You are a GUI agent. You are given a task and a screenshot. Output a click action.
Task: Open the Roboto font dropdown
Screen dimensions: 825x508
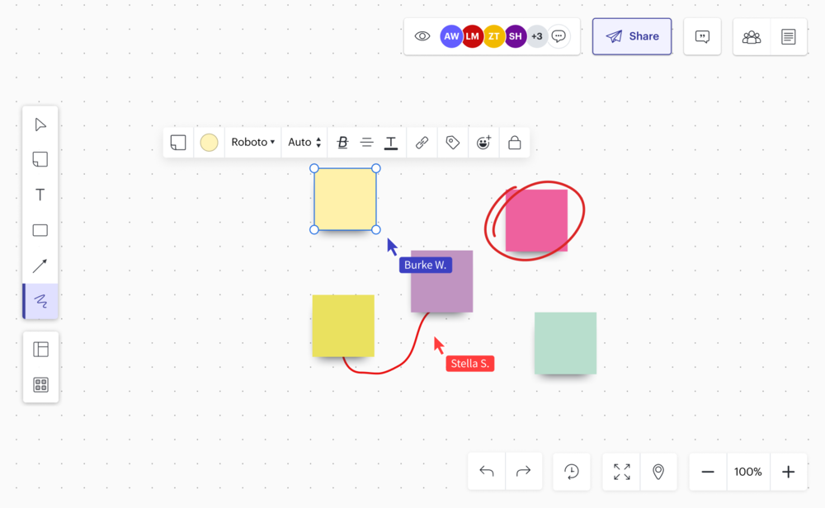click(252, 143)
